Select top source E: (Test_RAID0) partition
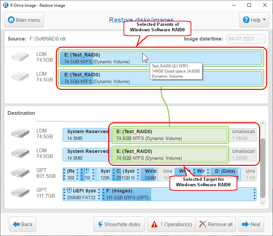Screen dimensions: 273x236 click(161, 58)
